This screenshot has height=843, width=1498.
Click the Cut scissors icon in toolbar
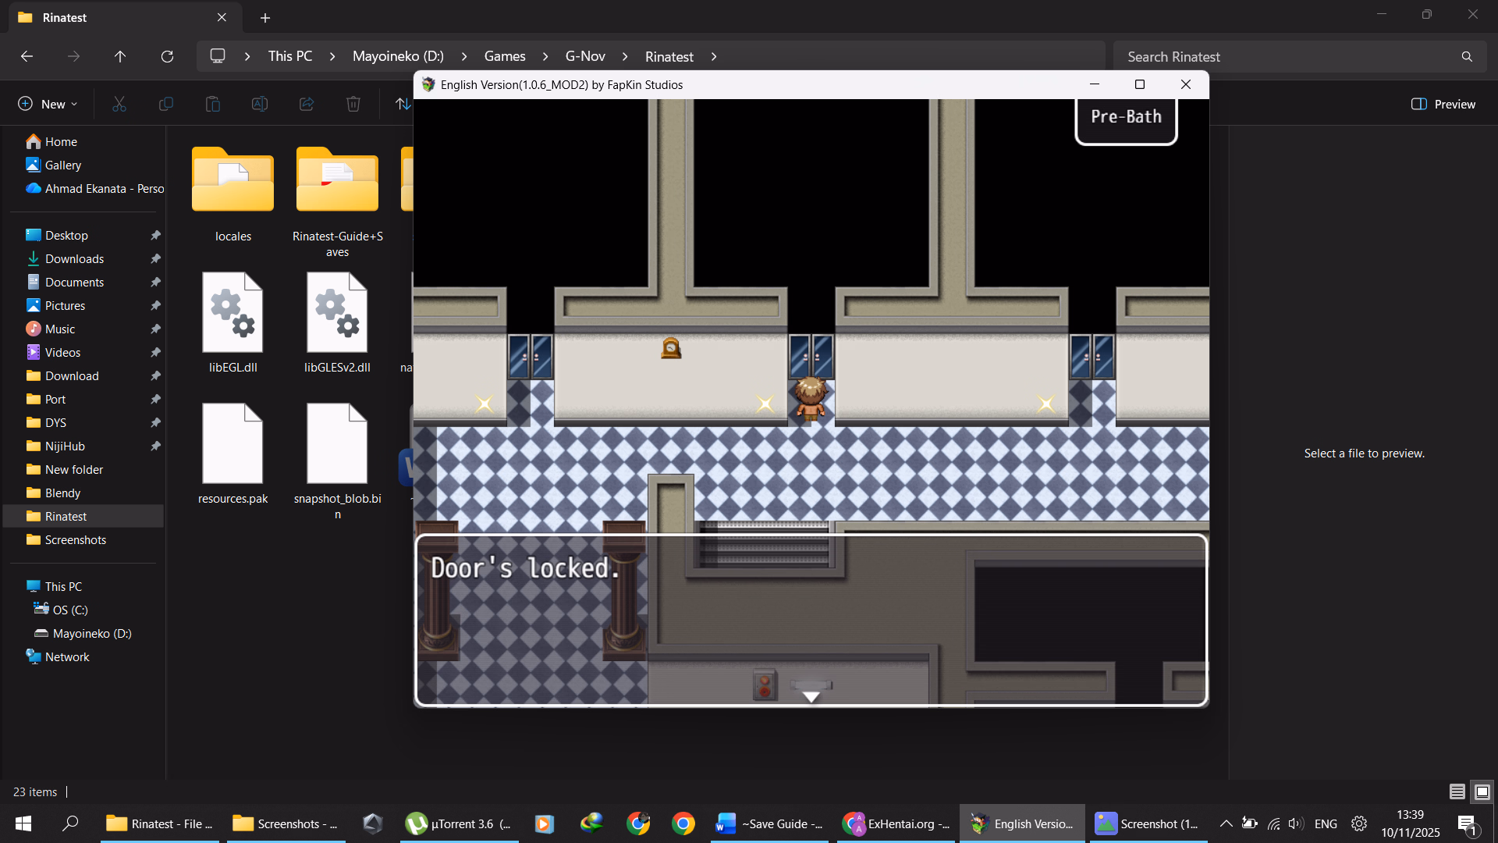(x=119, y=104)
